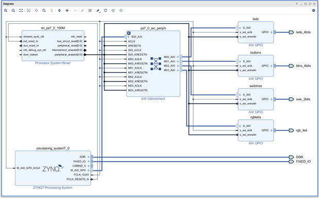
Task: Click the checkmark-arrows toolbar icon
Action: [x=113, y=11]
